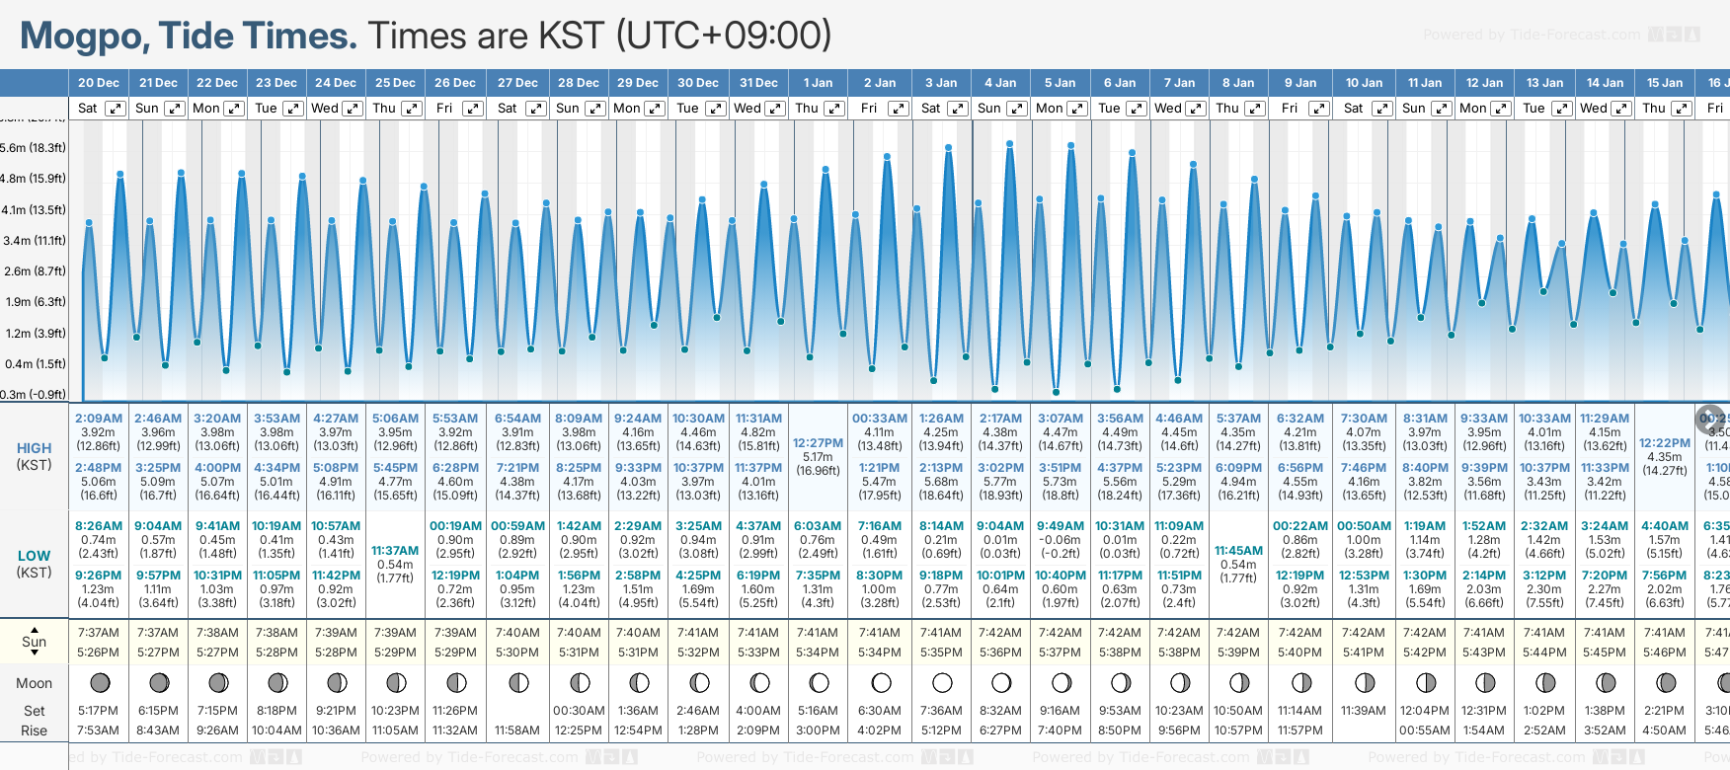
Task: Click the expand icon beside Sat 20 Dec
Action: pyautogui.click(x=116, y=109)
